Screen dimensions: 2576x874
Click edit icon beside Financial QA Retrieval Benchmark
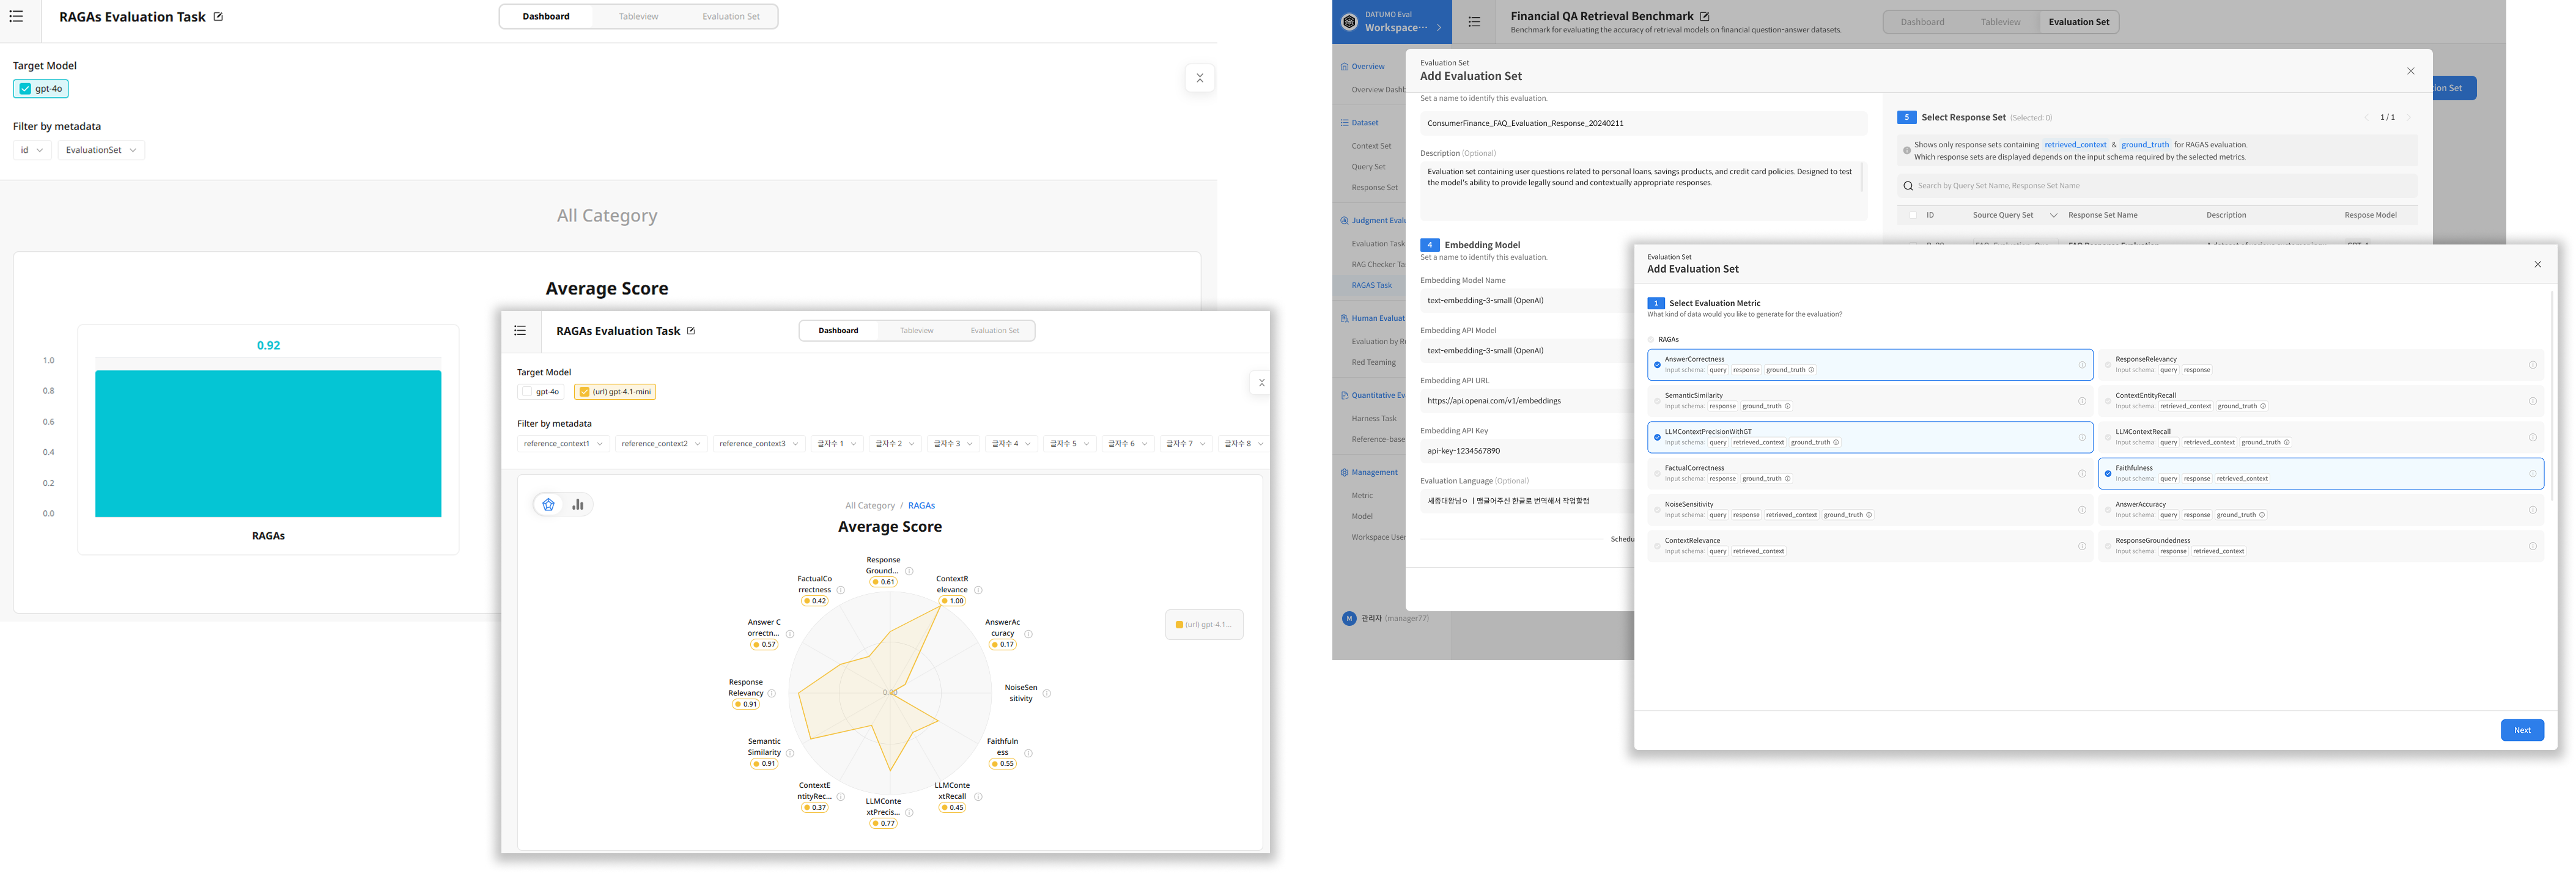1705,16
